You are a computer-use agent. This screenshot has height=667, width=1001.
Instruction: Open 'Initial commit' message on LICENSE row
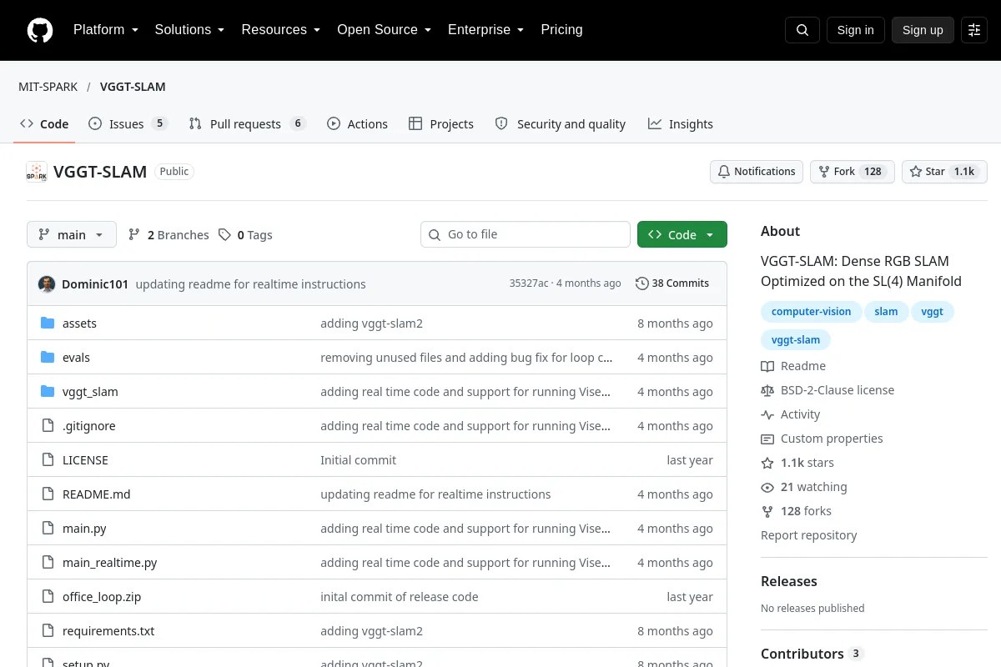tap(359, 460)
